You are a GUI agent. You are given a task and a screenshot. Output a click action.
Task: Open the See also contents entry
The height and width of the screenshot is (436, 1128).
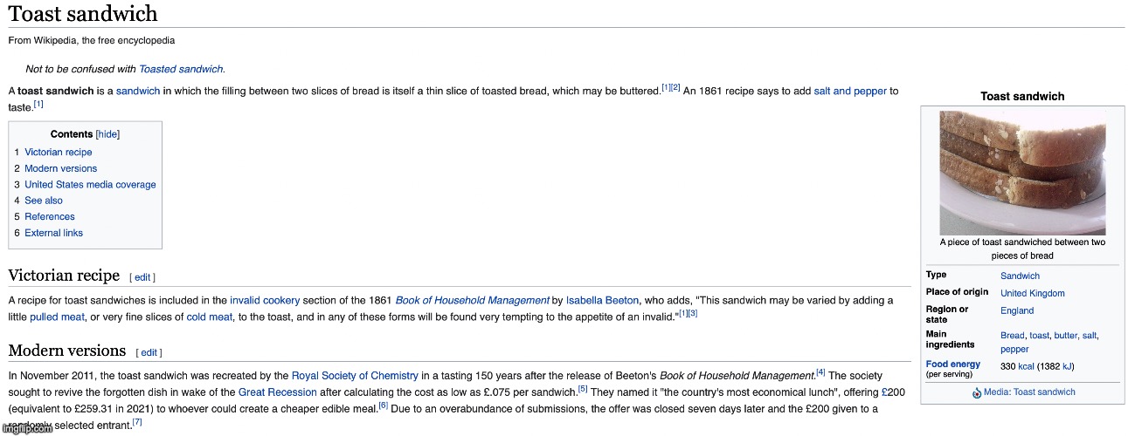44,201
